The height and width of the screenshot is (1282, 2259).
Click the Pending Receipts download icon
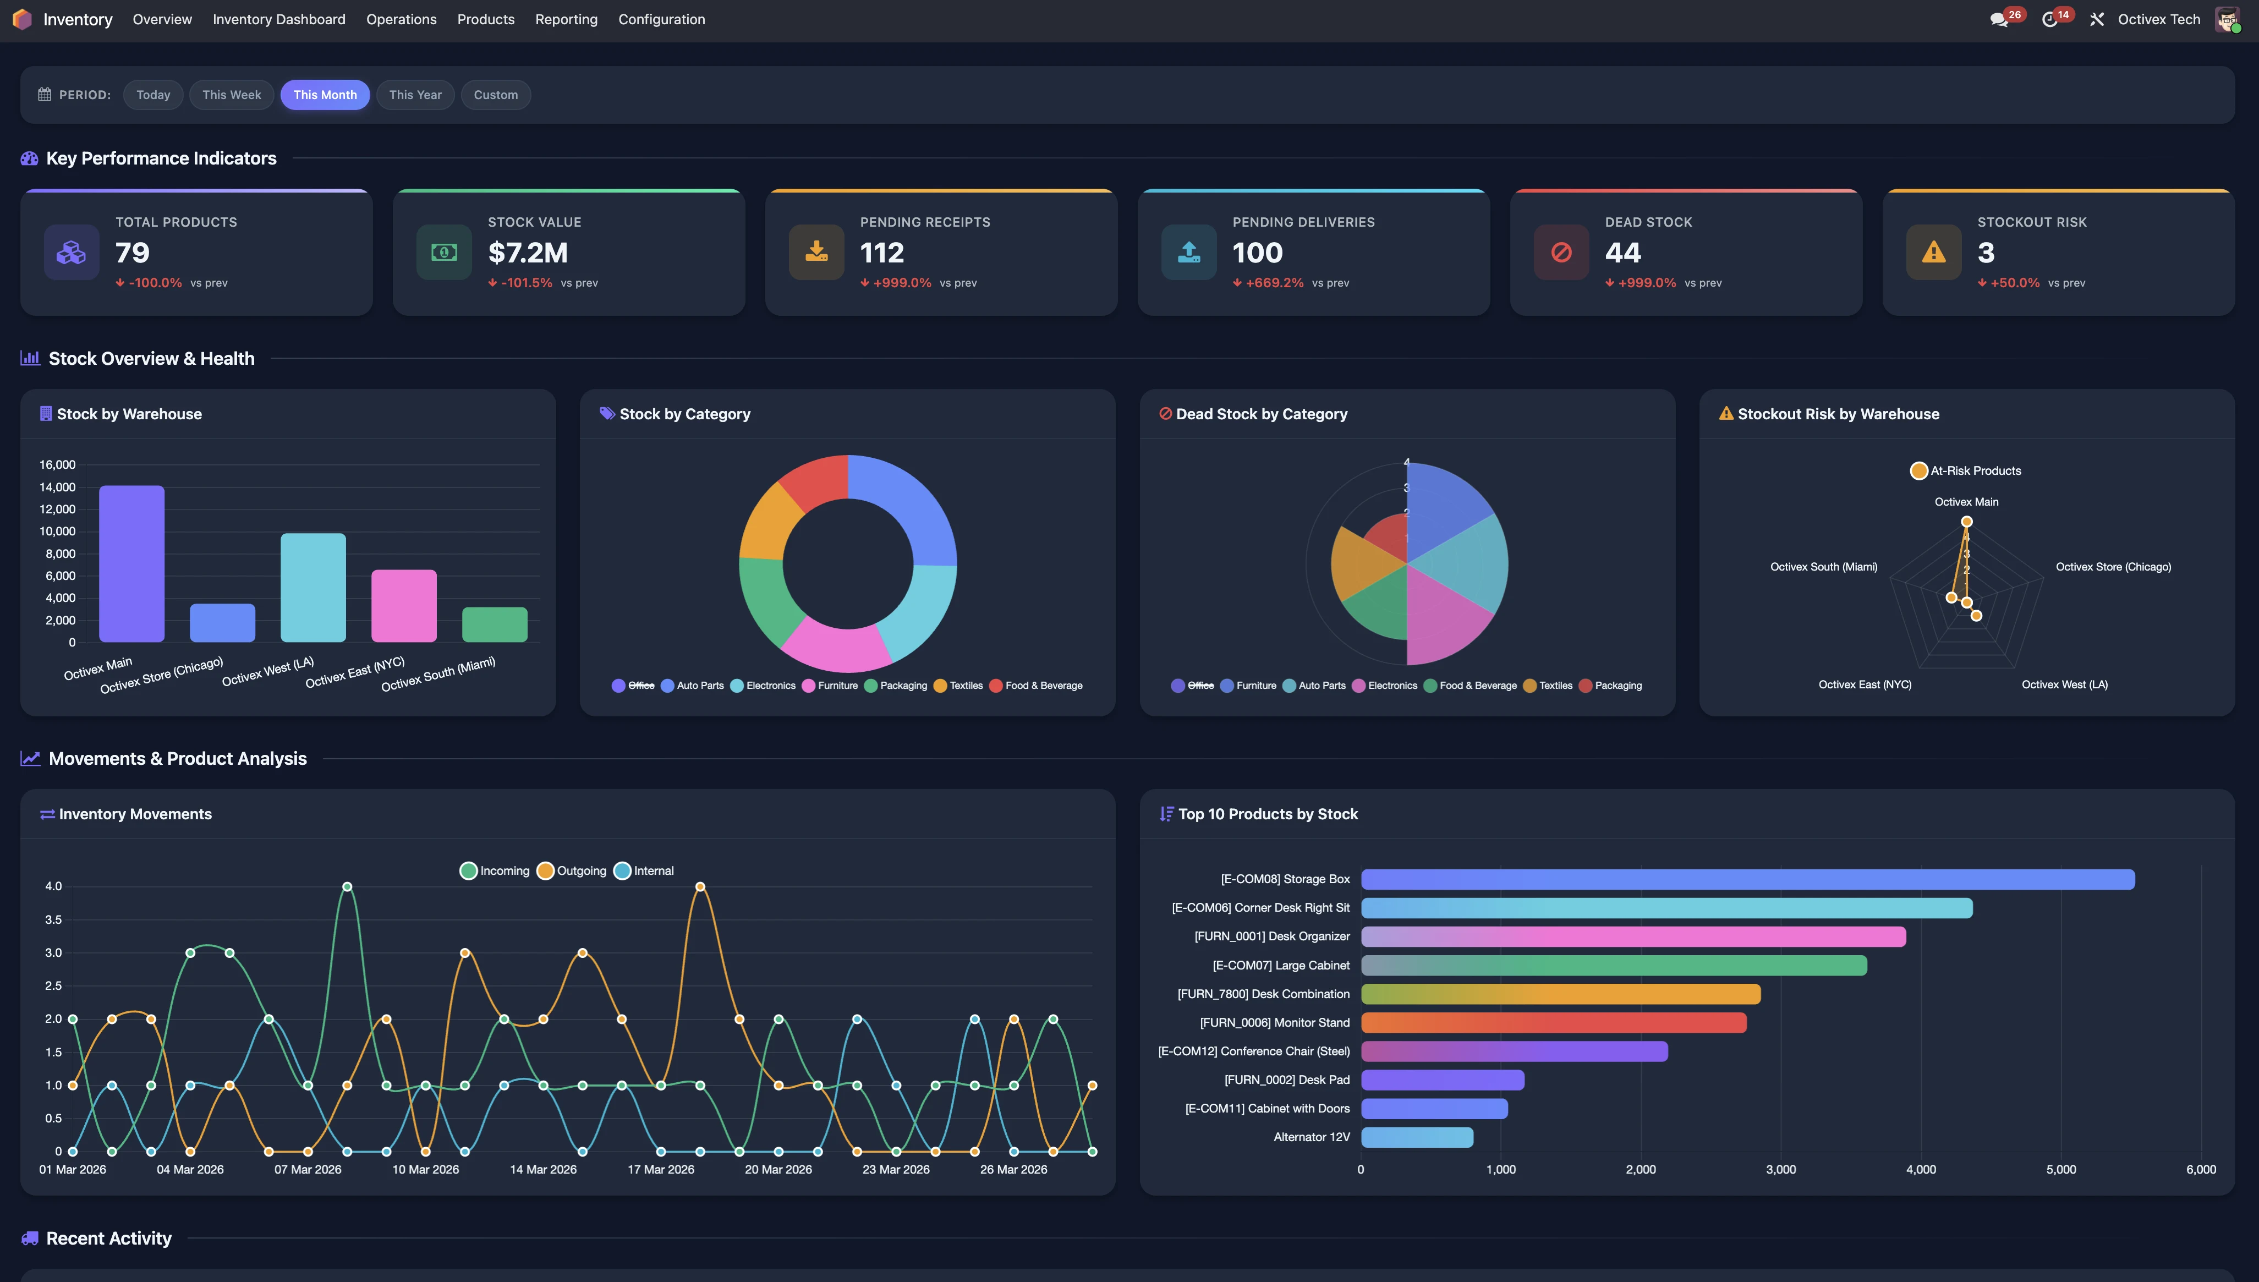click(x=816, y=253)
